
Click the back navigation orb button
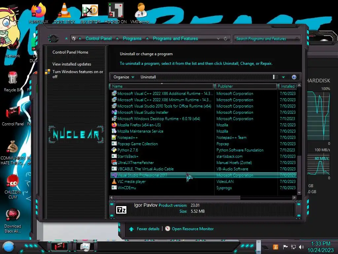(53, 39)
